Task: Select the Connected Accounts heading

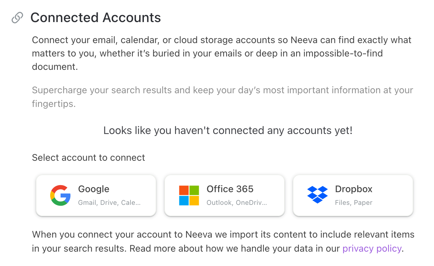Action: click(96, 18)
